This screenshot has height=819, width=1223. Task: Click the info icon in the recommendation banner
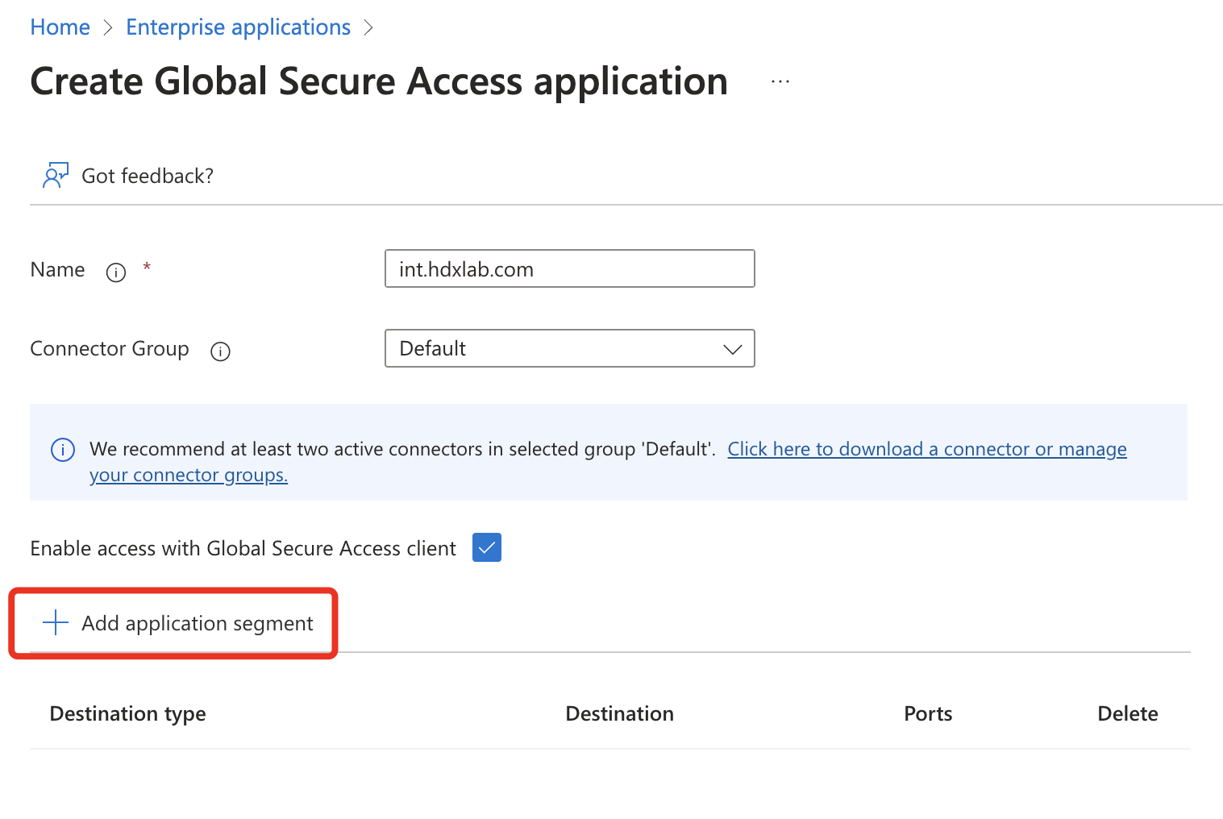(x=62, y=450)
